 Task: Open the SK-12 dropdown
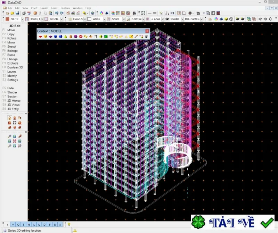pyautogui.click(x=23, y=19)
